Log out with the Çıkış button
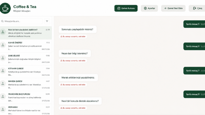 [x=197, y=8]
